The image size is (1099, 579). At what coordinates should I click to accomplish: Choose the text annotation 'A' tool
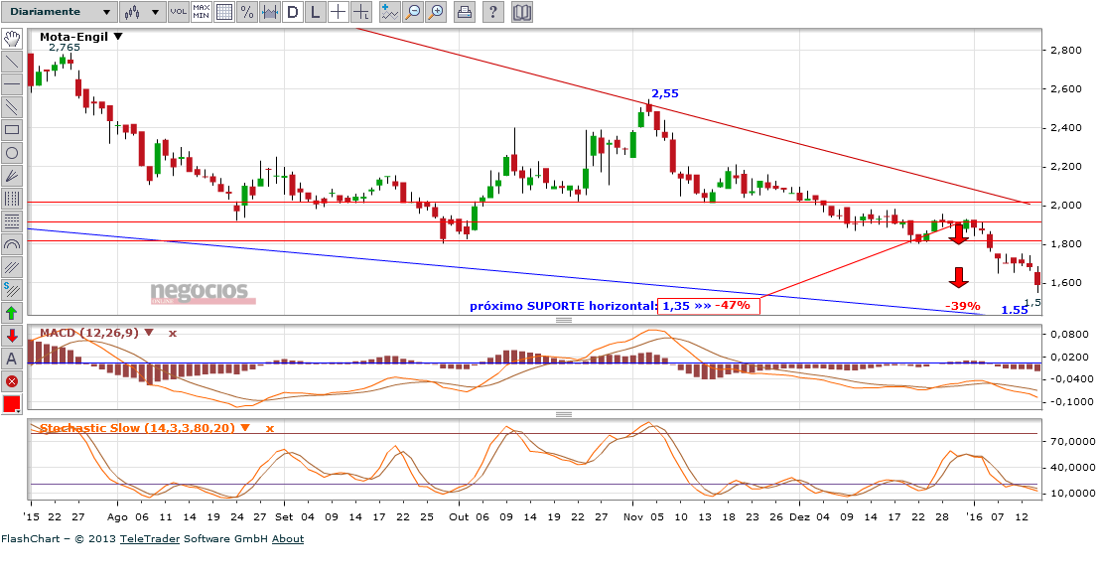click(13, 359)
